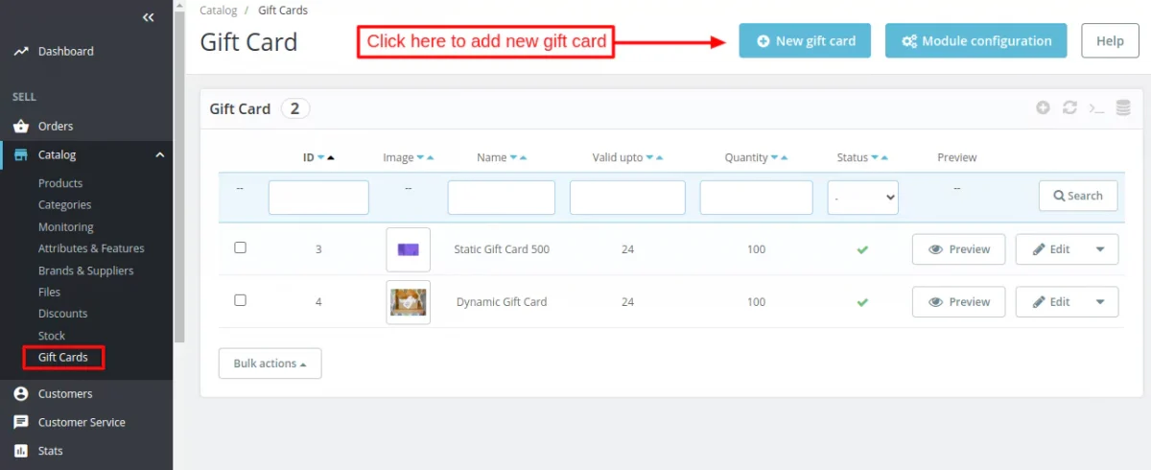
Task: Click the Catalog store icon
Action: [21, 154]
